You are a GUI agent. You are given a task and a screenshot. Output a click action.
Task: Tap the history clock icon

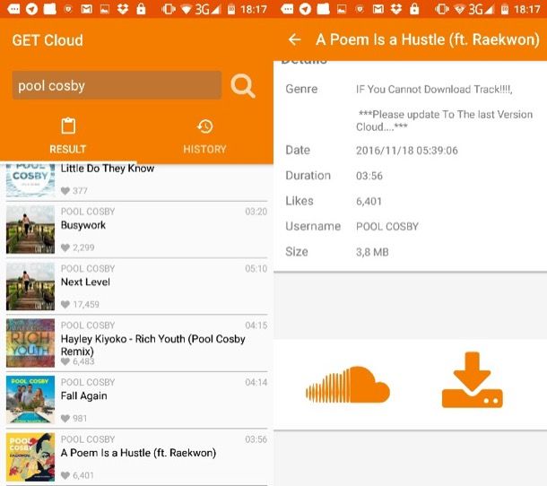(204, 126)
